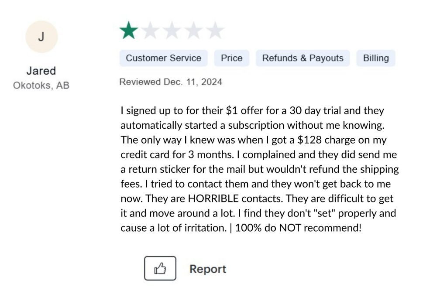This screenshot has height=298, width=447.
Task: Click the thumbs-up helpful button
Action: tap(160, 268)
